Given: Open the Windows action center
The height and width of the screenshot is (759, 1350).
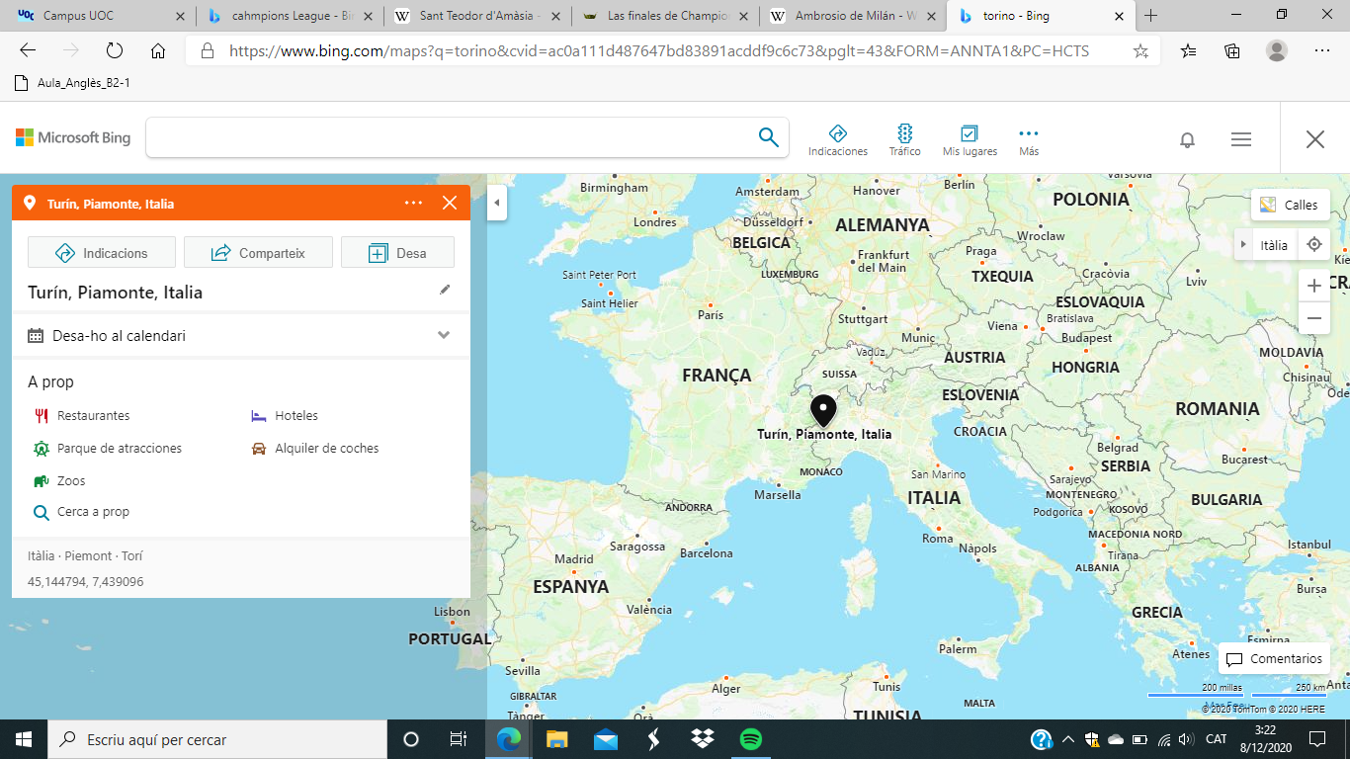Looking at the screenshot, I should (x=1316, y=739).
